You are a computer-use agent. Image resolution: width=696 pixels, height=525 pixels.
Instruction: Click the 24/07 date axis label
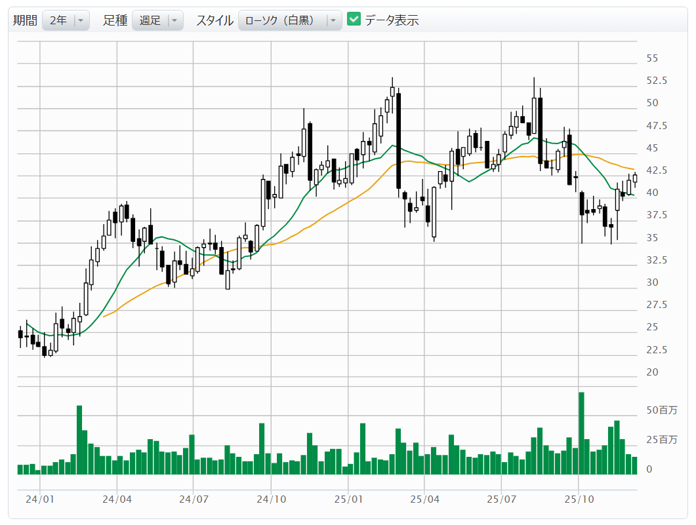coord(193,499)
